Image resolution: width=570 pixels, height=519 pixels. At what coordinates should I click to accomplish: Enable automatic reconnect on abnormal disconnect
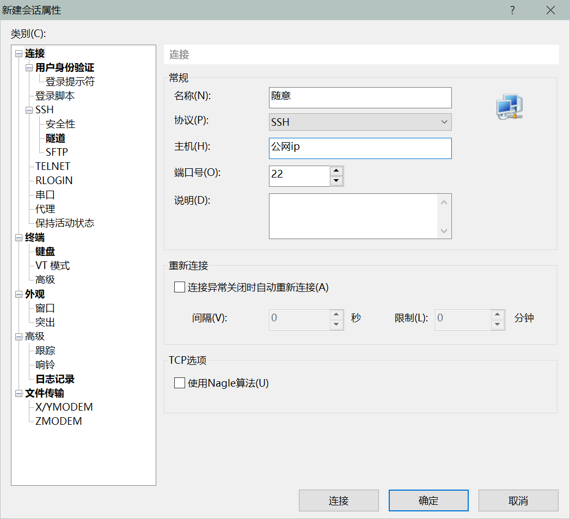(x=179, y=287)
